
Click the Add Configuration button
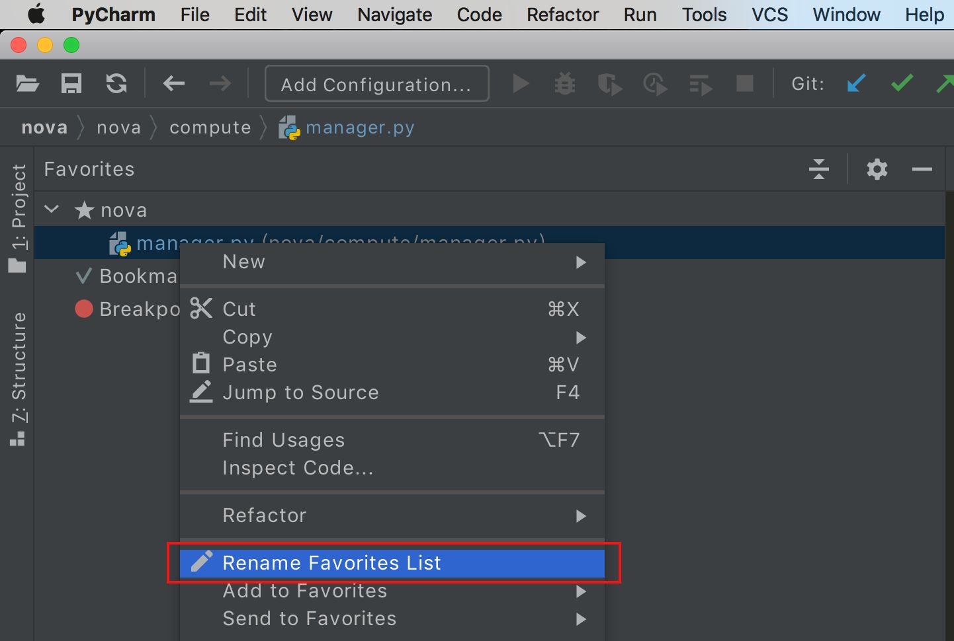click(376, 84)
